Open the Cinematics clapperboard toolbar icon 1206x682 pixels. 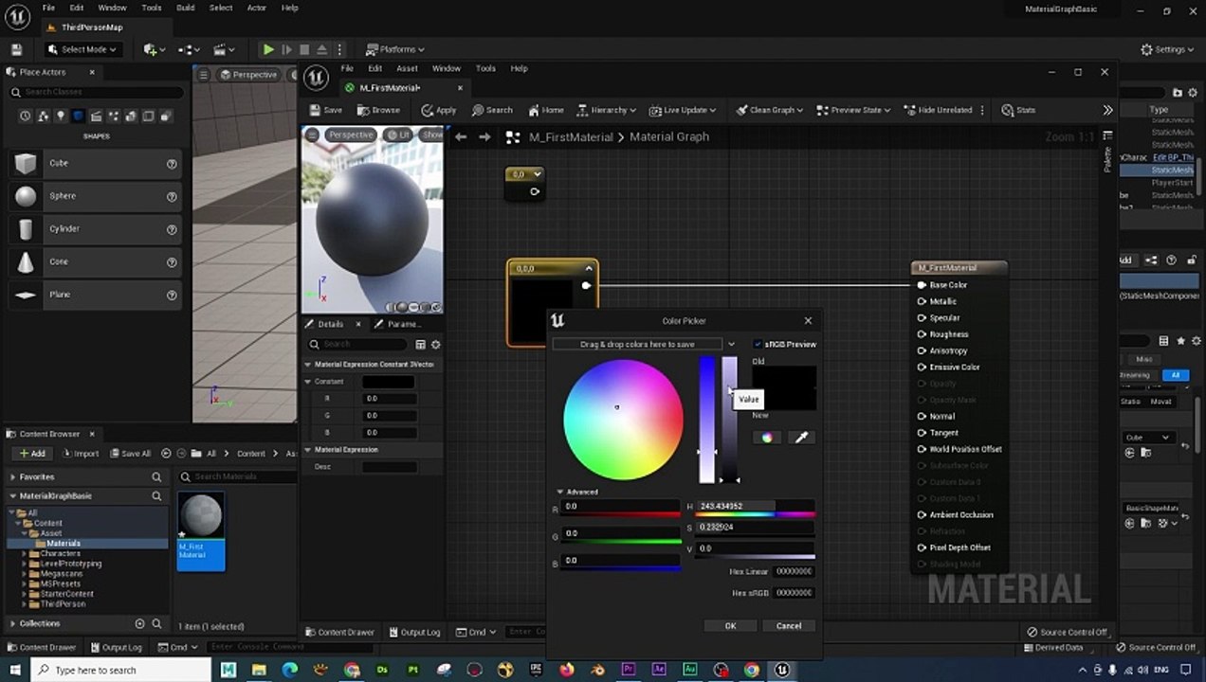(x=224, y=49)
